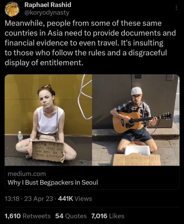Click the cardboard sign in the left photo

(x=48, y=152)
